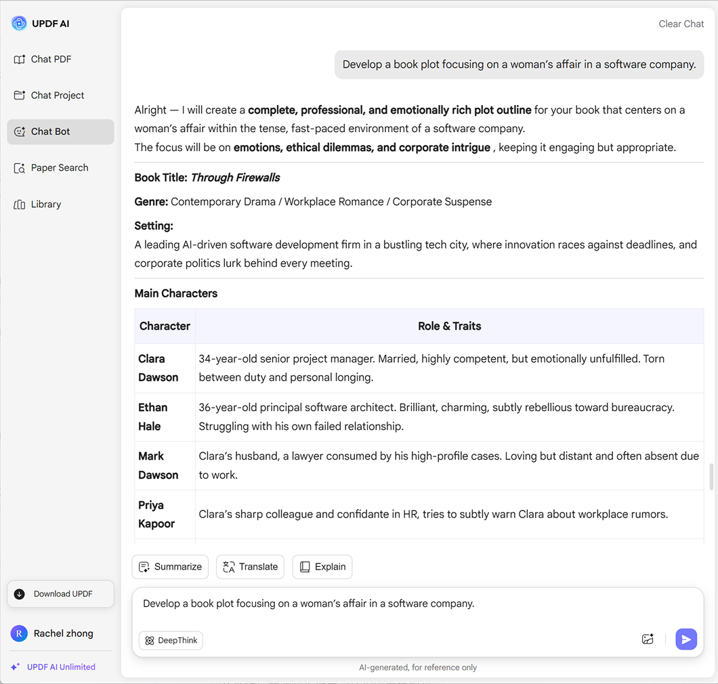Send the message with the arrow button
The image size is (718, 684).
pyautogui.click(x=686, y=639)
